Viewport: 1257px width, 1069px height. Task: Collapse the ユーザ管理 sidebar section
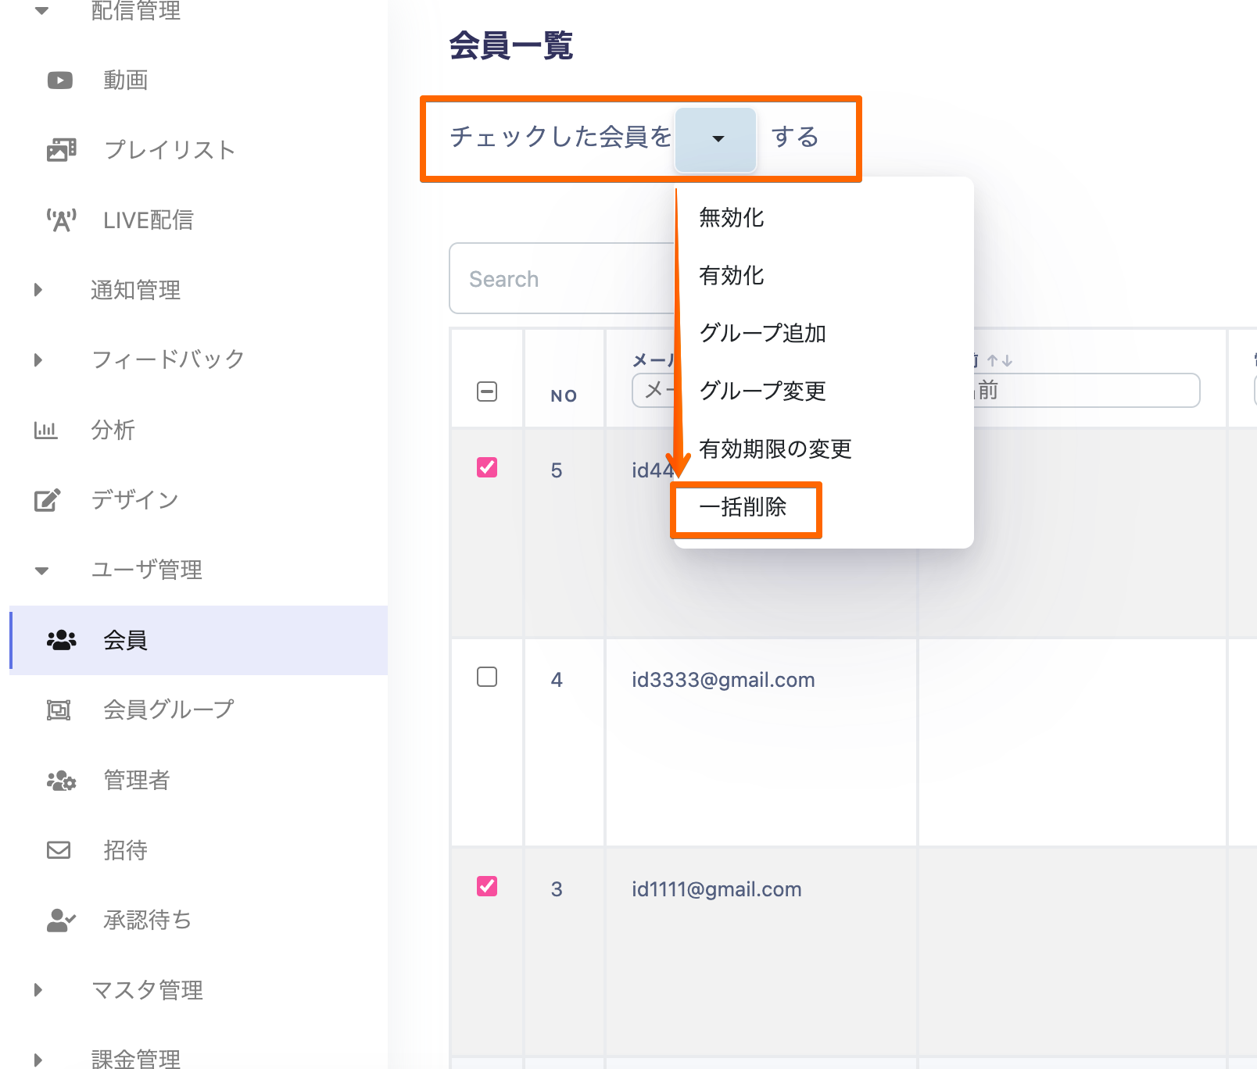click(41, 570)
